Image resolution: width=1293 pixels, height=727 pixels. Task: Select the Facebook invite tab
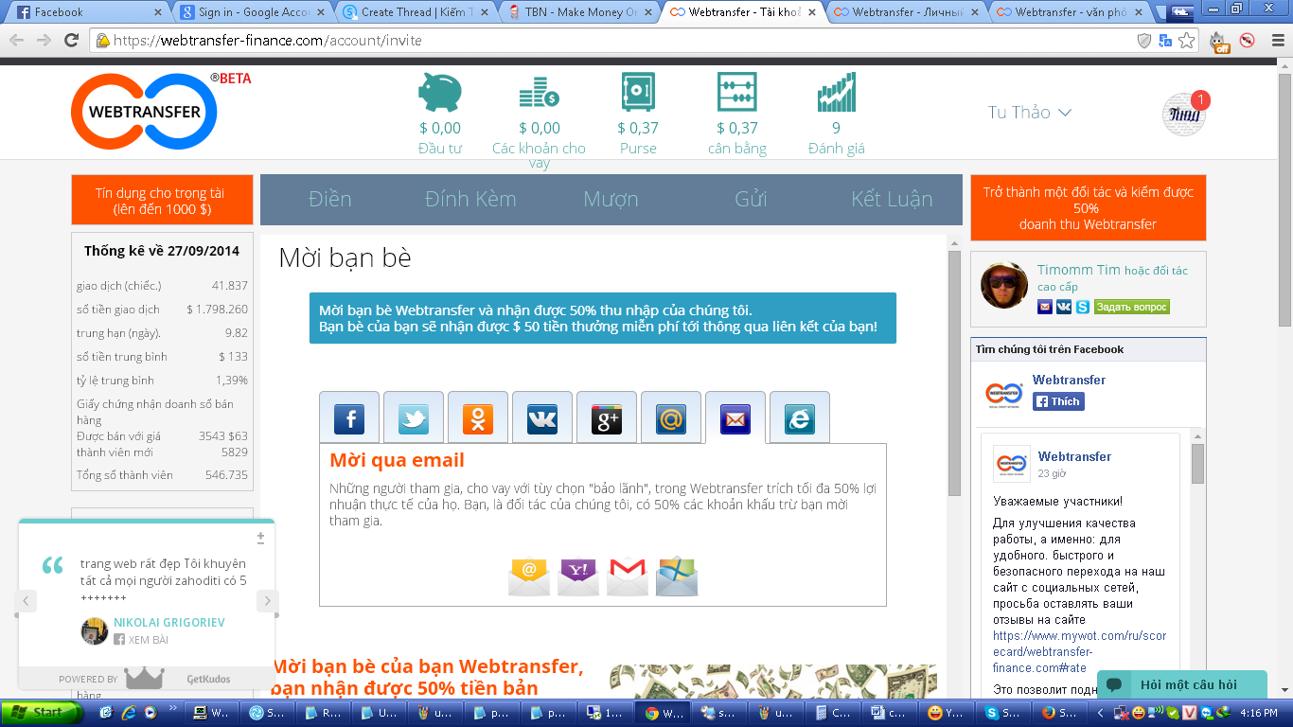pyautogui.click(x=349, y=417)
